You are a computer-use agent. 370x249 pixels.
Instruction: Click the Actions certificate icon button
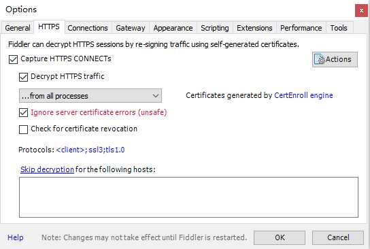coord(335,59)
